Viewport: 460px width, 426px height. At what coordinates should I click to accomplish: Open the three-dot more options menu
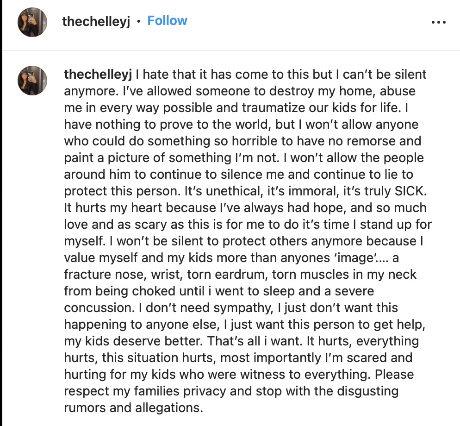pyautogui.click(x=439, y=22)
